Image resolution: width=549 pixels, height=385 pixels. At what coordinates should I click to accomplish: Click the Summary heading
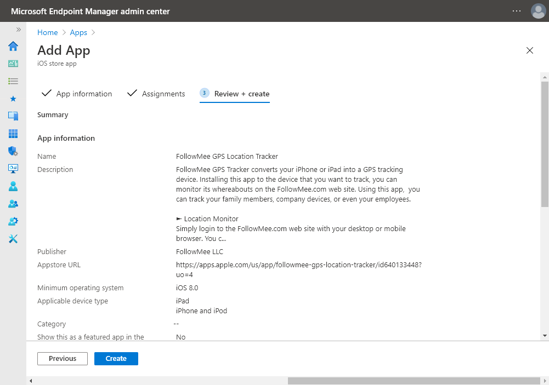pos(53,114)
